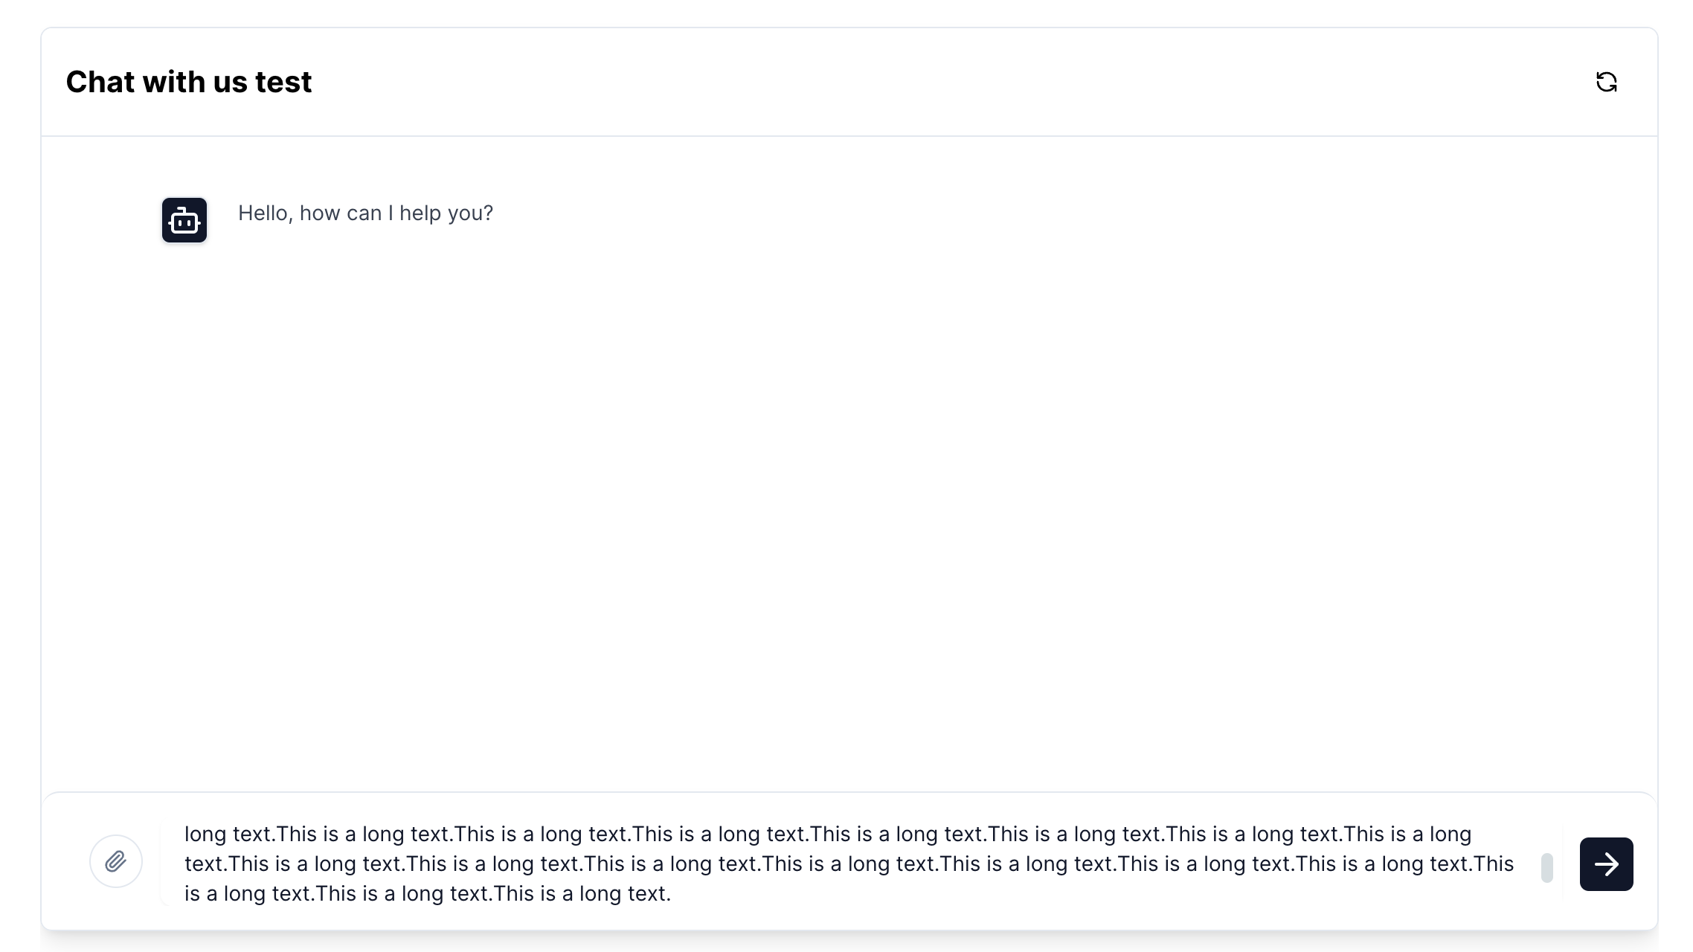Reset the chat from the header
This screenshot has height=952, width=1693.
pos(1606,82)
